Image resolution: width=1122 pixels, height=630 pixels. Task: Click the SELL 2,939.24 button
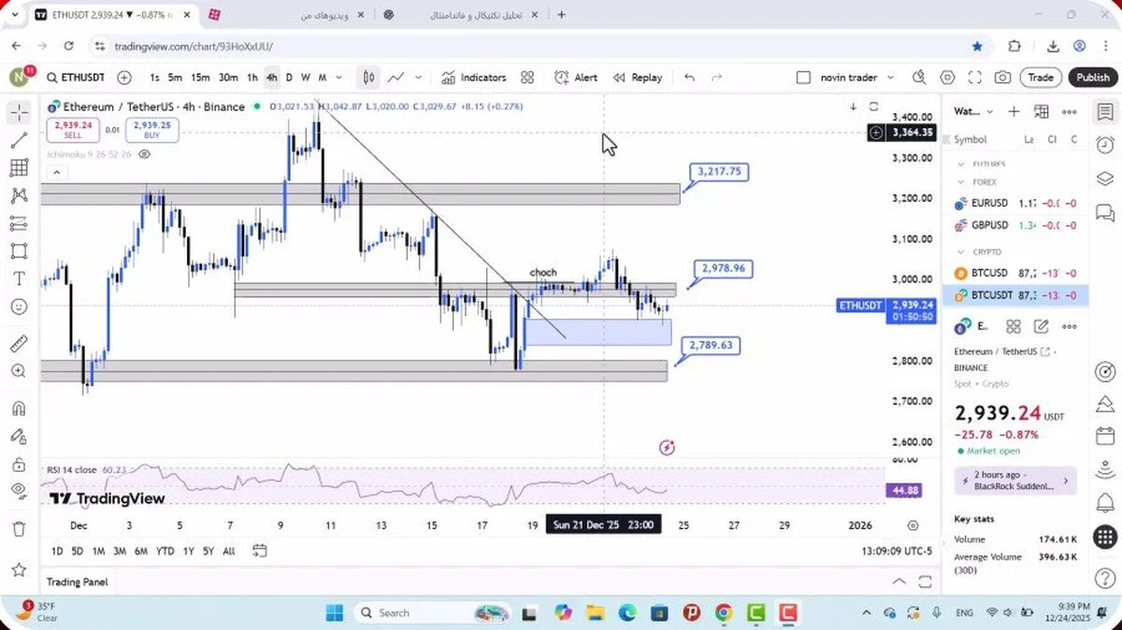click(73, 129)
